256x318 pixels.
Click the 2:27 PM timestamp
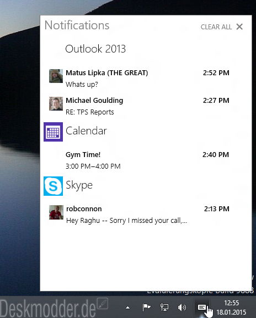216,101
